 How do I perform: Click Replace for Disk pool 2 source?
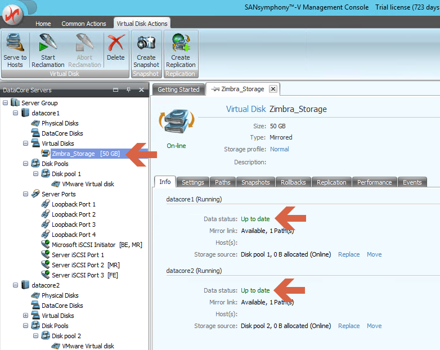coord(349,326)
